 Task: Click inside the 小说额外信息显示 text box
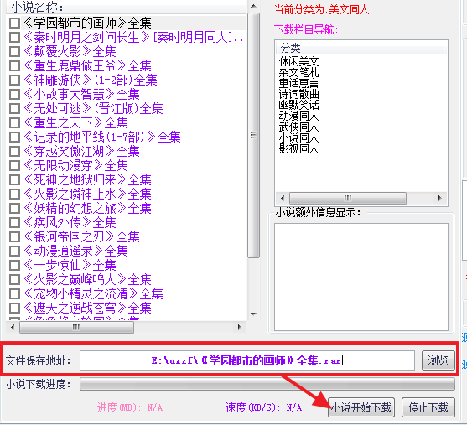[361, 277]
